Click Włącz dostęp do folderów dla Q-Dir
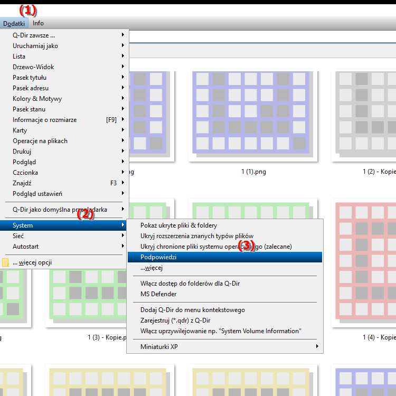 (225, 284)
